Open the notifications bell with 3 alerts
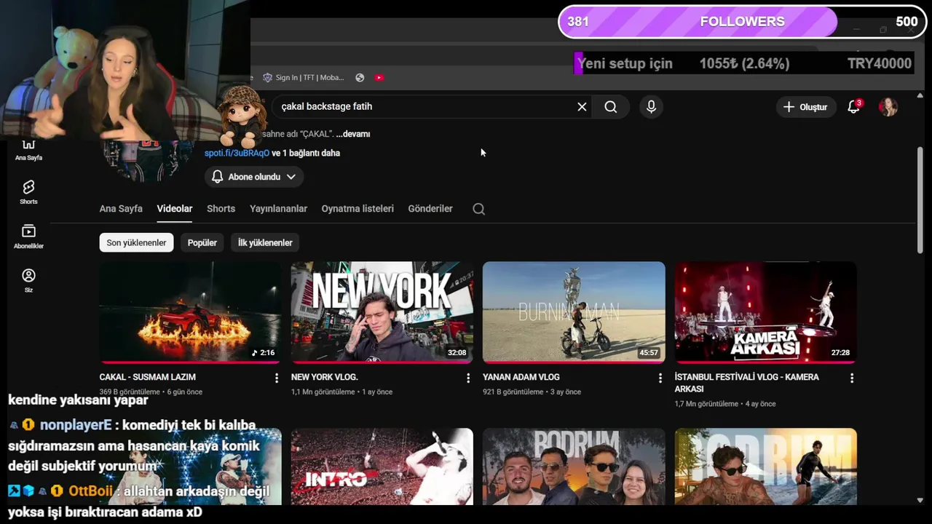This screenshot has width=932, height=524. [854, 107]
